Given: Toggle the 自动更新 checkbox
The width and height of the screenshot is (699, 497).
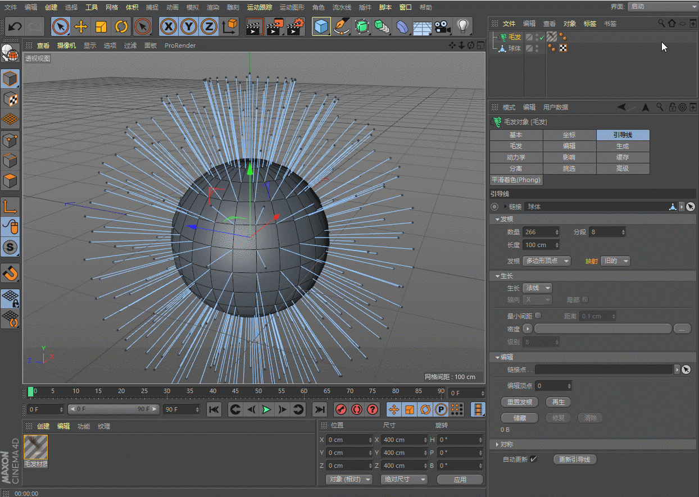Looking at the screenshot, I should point(534,459).
